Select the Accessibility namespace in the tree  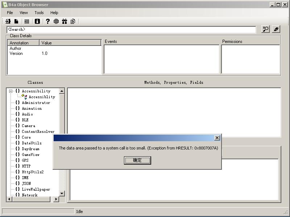[x=36, y=91]
